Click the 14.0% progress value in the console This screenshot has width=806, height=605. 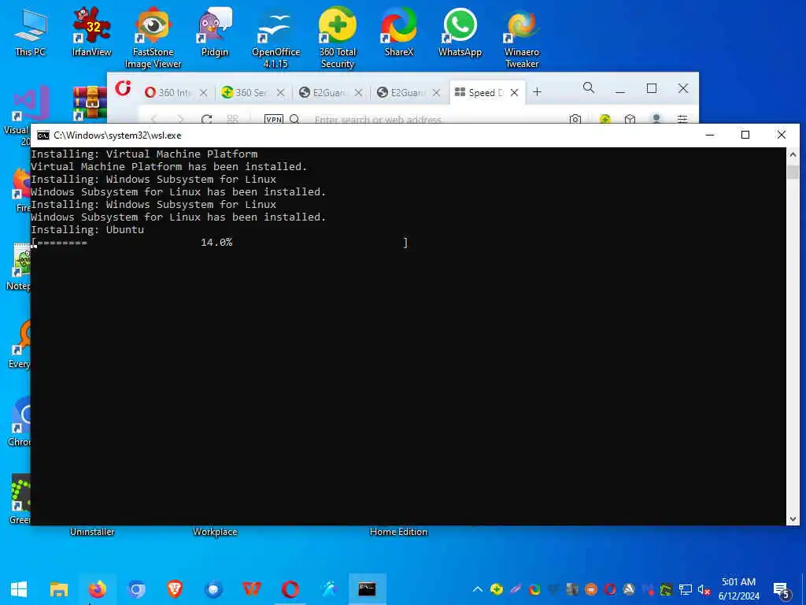pyautogui.click(x=216, y=243)
